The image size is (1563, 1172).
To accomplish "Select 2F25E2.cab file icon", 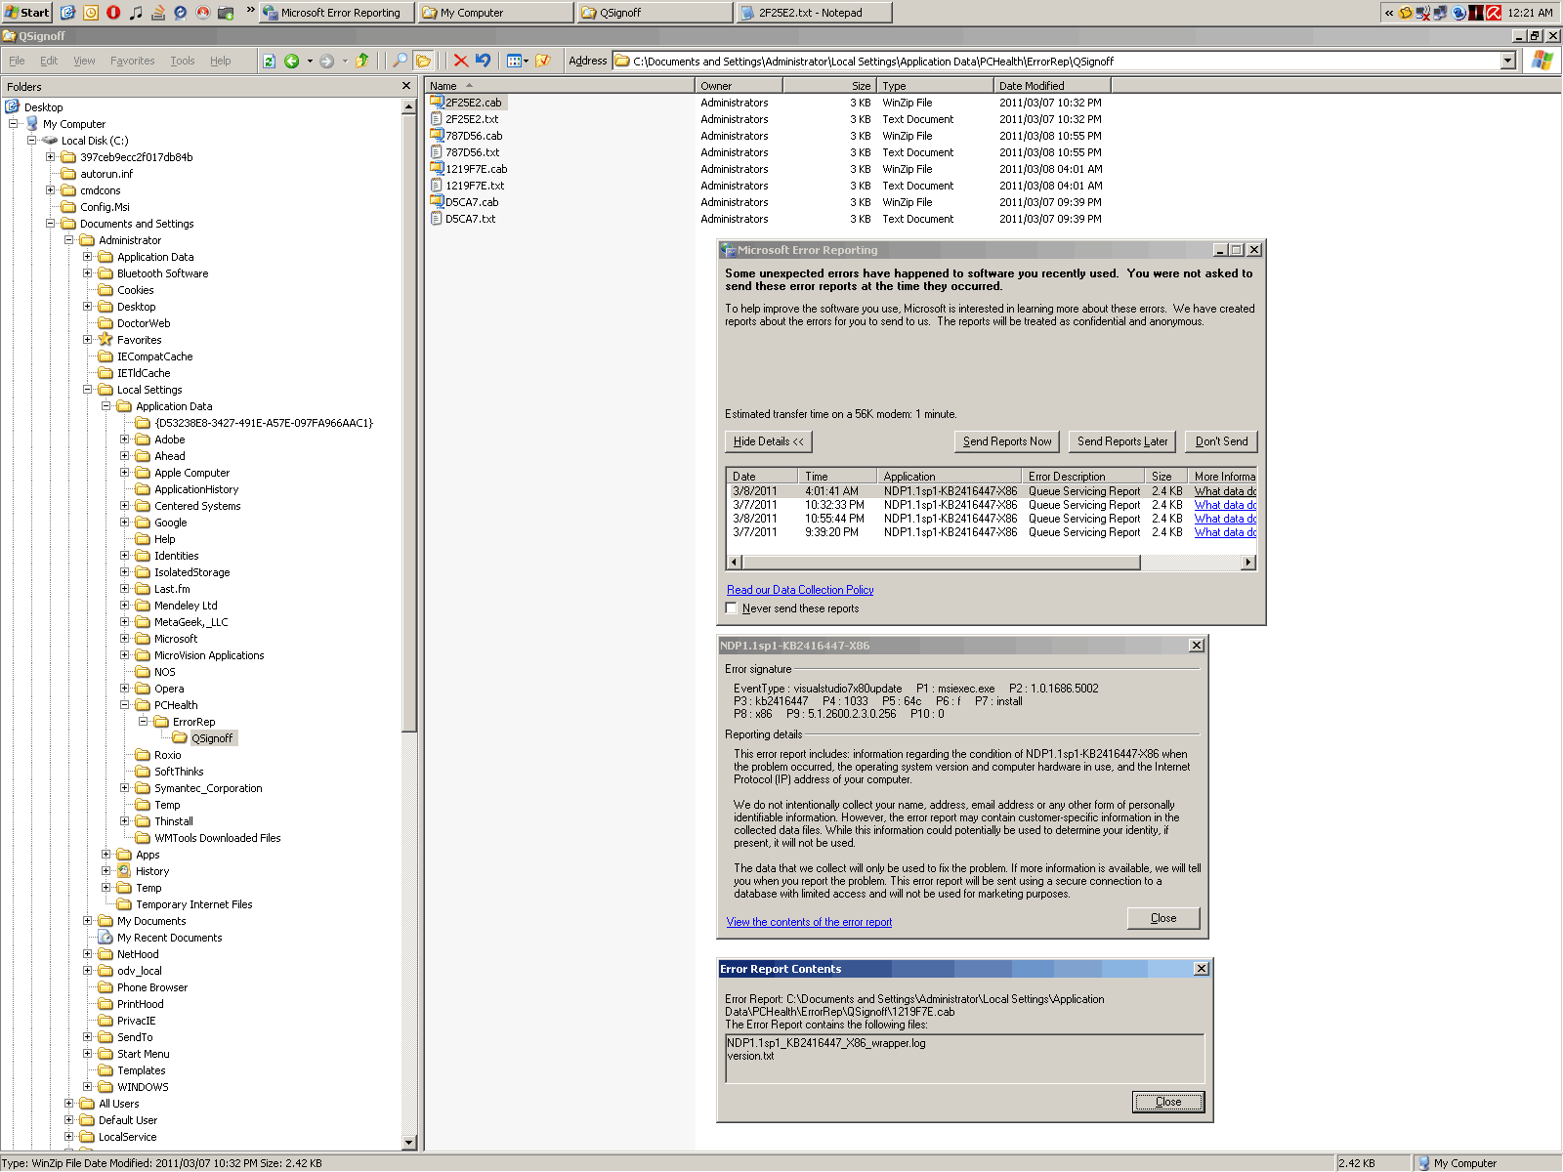I will (438, 103).
